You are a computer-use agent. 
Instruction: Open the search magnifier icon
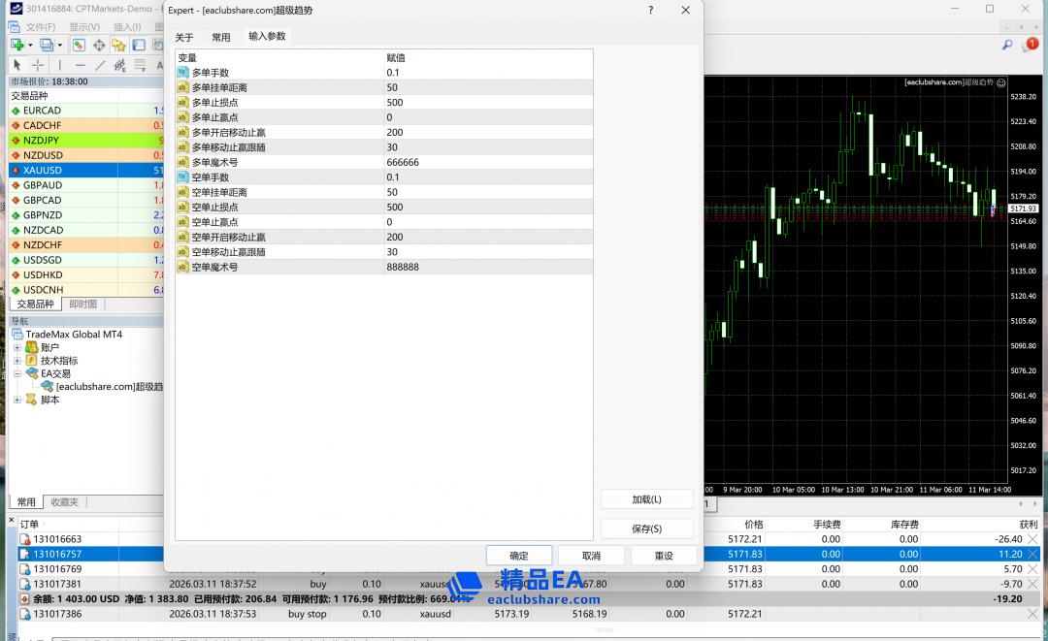[1008, 45]
